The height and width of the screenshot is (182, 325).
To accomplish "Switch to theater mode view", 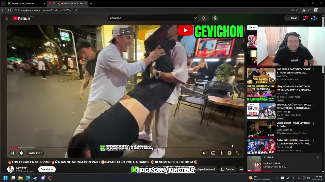I will tap(230, 153).
